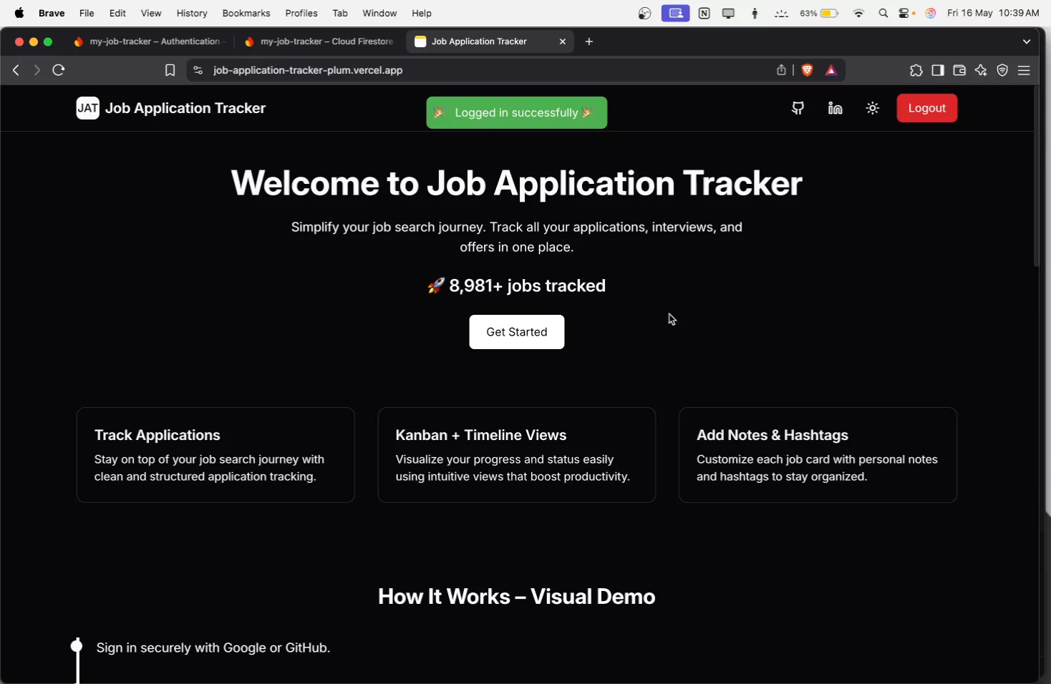The image size is (1051, 684).
Task: Switch to my-job-tracker Cloud Firestore tab
Action: tap(319, 41)
